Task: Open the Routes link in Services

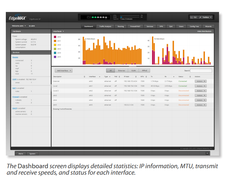Action: point(15,57)
